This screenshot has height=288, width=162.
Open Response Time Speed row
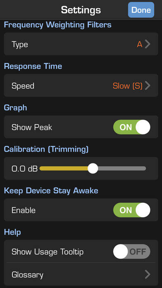coord(81,85)
